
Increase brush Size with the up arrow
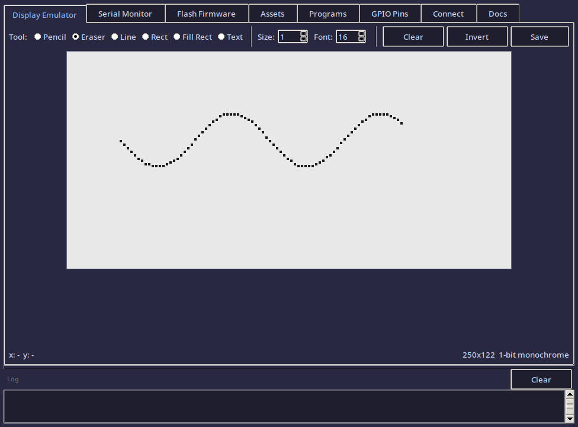[x=303, y=34]
